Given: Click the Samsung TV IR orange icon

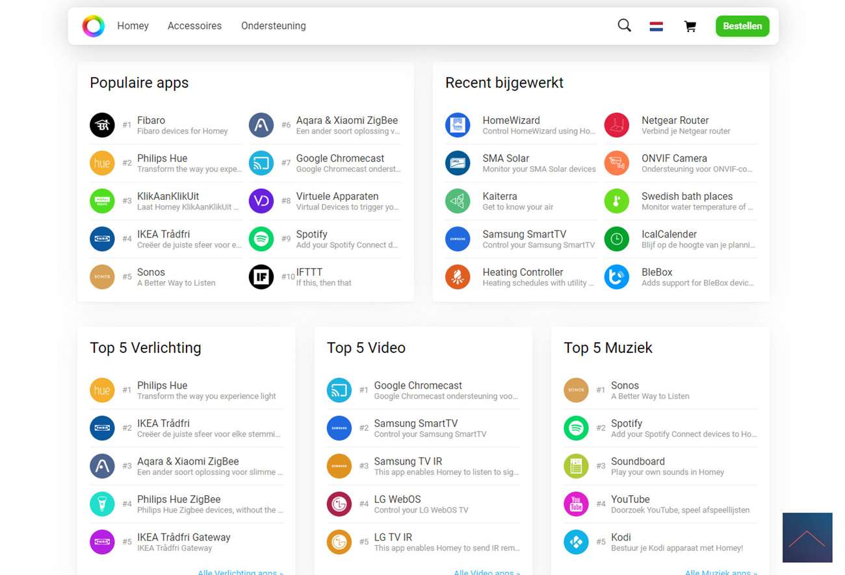Looking at the screenshot, I should tap(339, 466).
